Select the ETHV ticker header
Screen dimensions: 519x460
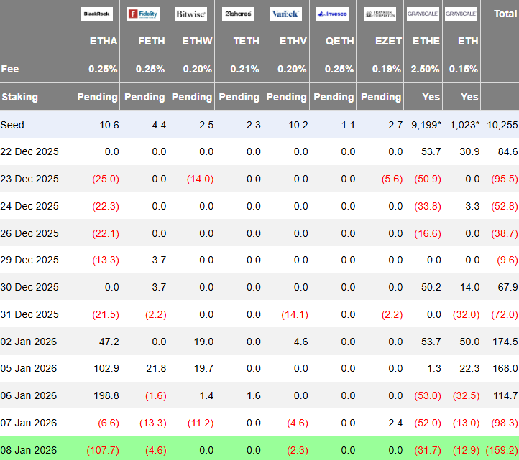293,41
